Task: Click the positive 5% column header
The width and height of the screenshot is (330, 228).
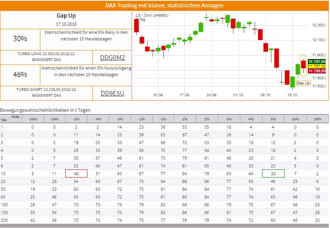Action: 273,119
